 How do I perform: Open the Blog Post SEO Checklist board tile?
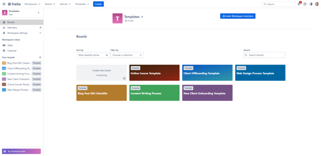point(102,93)
